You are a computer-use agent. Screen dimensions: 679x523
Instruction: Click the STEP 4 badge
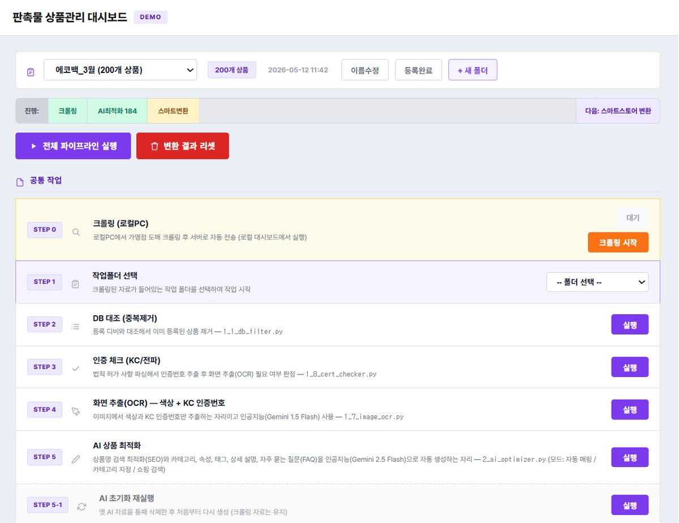[45, 409]
